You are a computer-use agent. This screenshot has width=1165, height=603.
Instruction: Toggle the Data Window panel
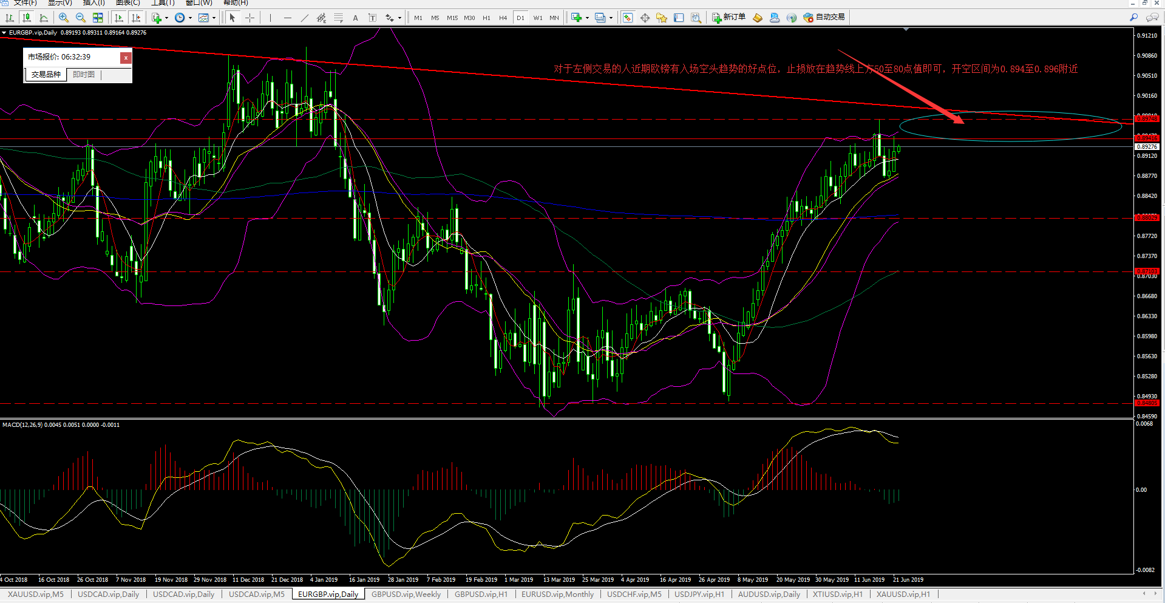[645, 18]
